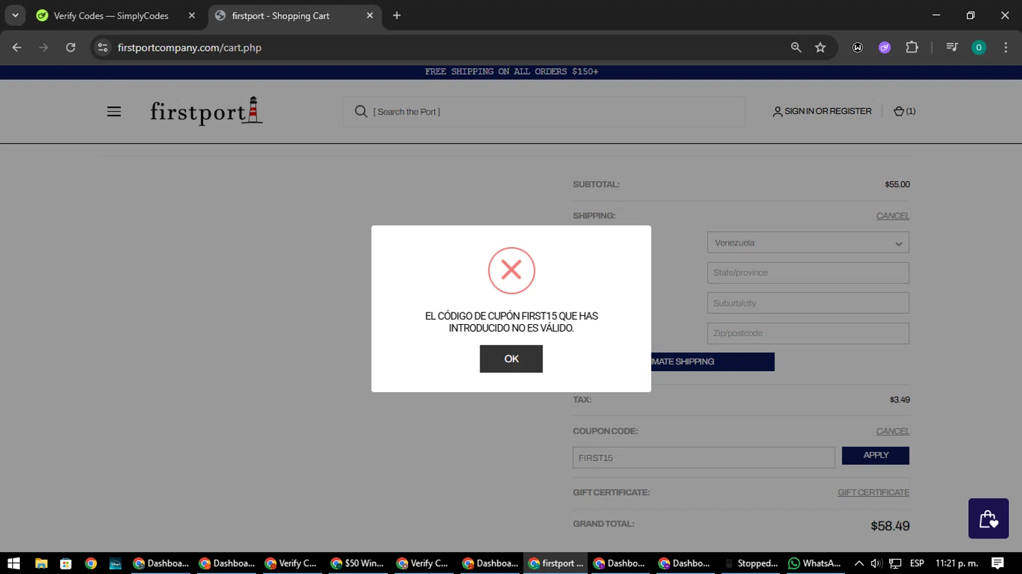Click the firstport lighthouse logo
Image resolution: width=1022 pixels, height=574 pixels.
[x=206, y=111]
